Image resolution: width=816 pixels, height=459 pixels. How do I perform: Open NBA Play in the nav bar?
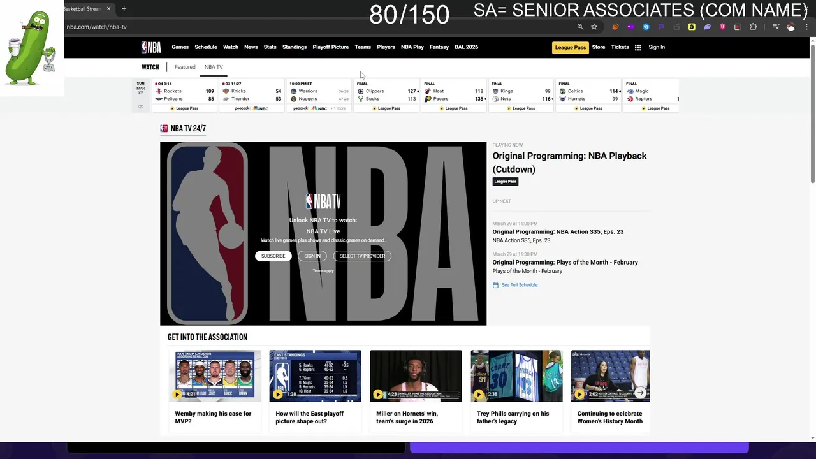(412, 47)
